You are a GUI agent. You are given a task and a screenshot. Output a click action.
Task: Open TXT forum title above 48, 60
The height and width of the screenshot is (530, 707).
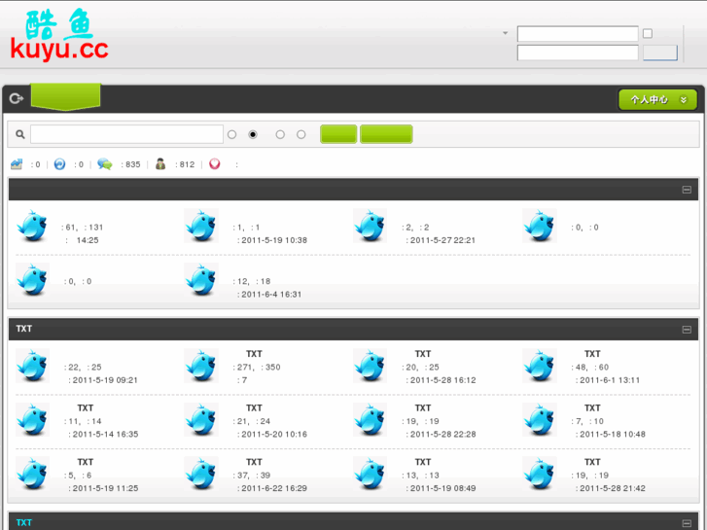[x=592, y=354]
